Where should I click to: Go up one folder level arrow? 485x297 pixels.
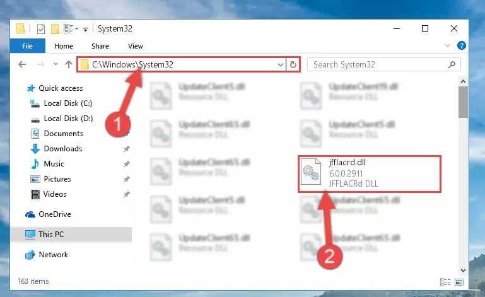click(69, 64)
